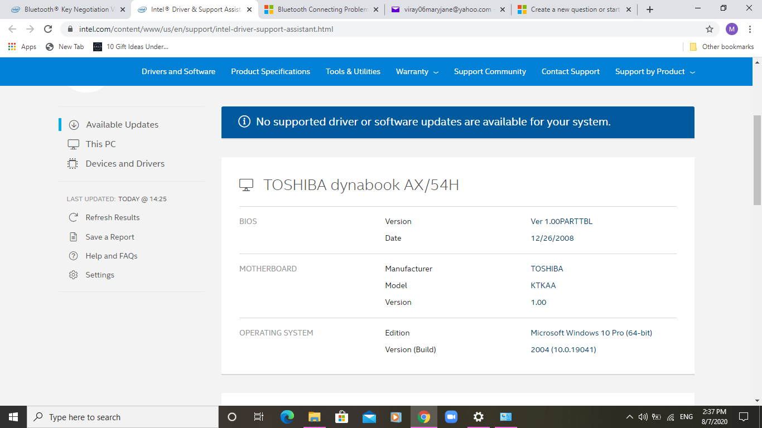Viewport: 762px width, 428px height.
Task: Click the Refresh Results link
Action: (x=113, y=217)
